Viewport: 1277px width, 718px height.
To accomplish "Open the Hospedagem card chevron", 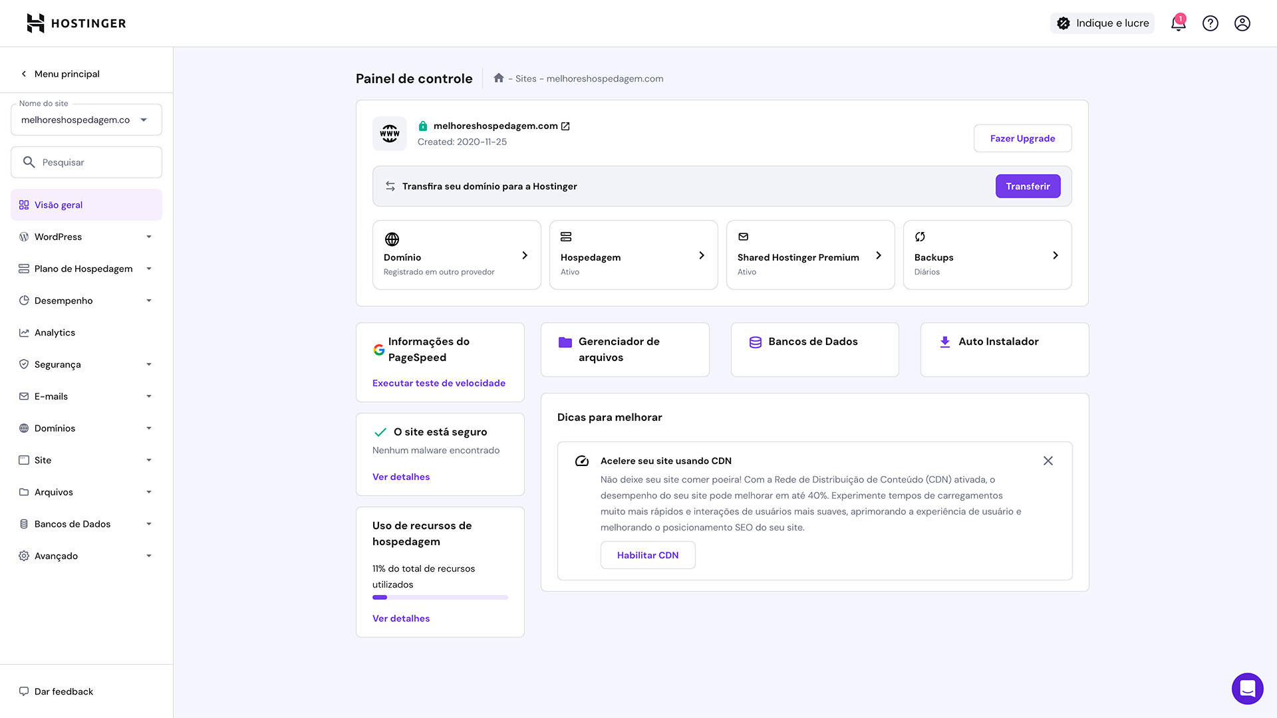I will [x=702, y=255].
